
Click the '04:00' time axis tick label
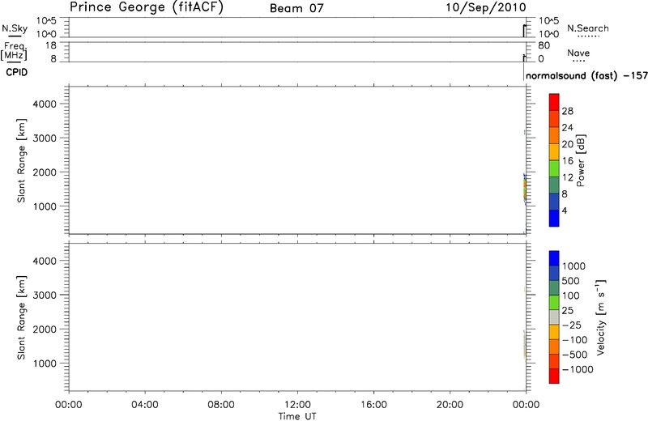[x=145, y=405]
